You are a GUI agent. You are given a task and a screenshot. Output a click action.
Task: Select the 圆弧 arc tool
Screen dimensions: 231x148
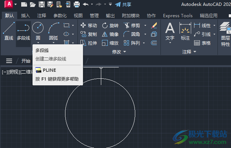54,31
